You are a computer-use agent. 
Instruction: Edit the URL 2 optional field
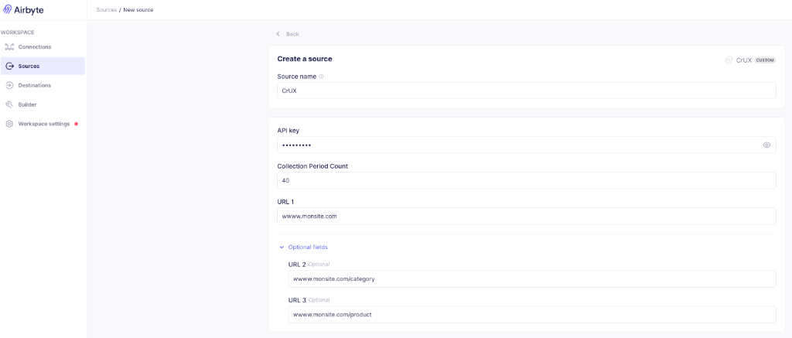click(x=532, y=278)
